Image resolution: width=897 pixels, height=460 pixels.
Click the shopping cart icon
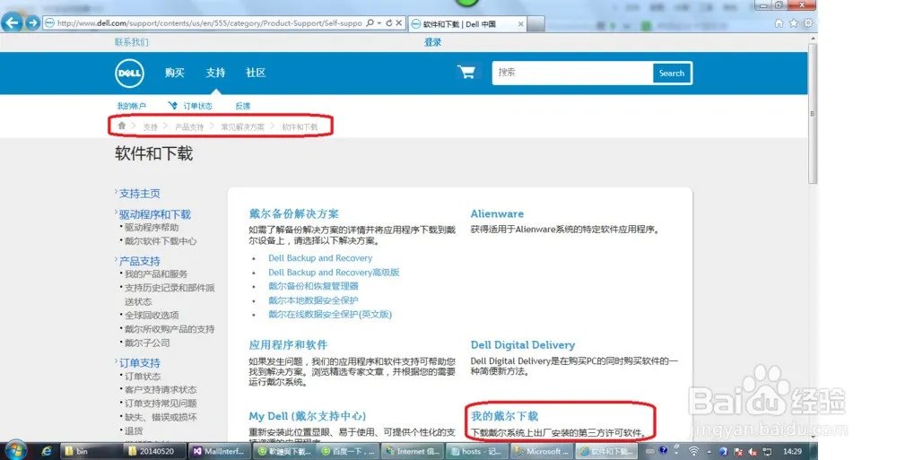point(466,72)
